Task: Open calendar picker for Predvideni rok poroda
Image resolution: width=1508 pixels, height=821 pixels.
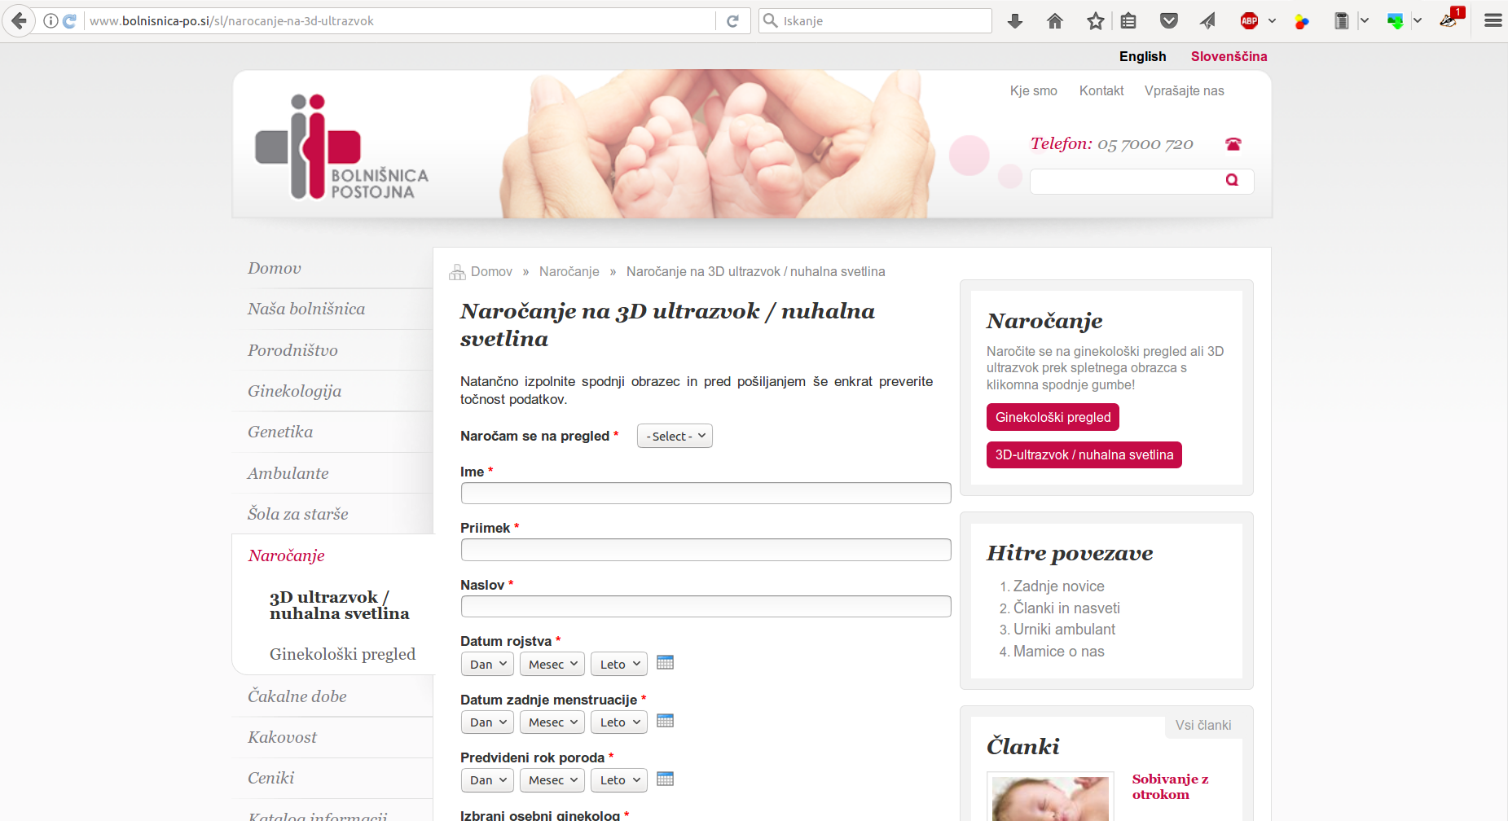Action: (x=665, y=779)
